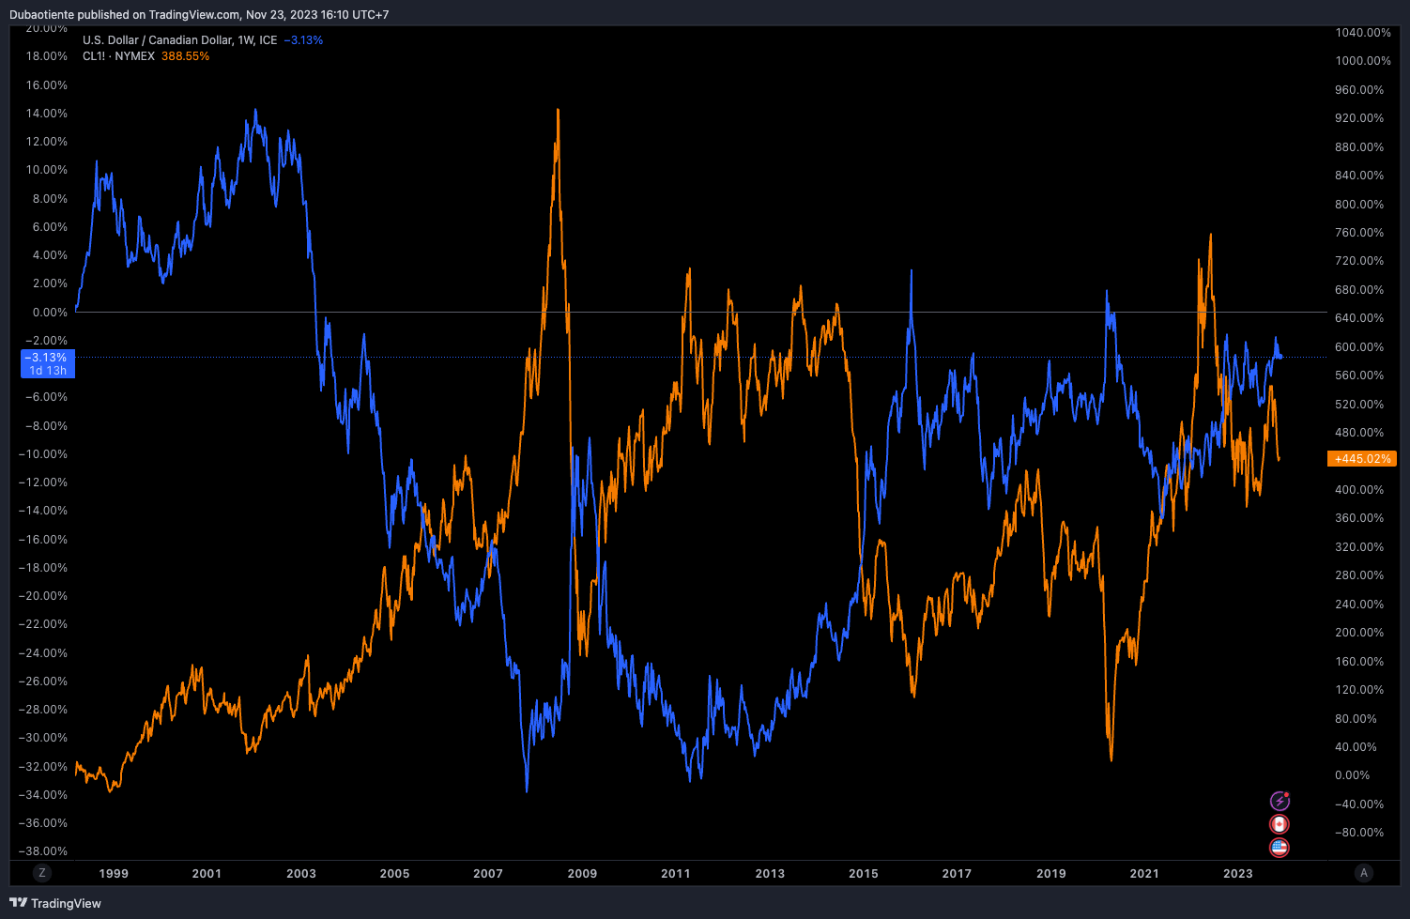The image size is (1410, 919).
Task: Select the U.S. Dollar / Canadian Dollar legend title
Action: click(x=179, y=40)
